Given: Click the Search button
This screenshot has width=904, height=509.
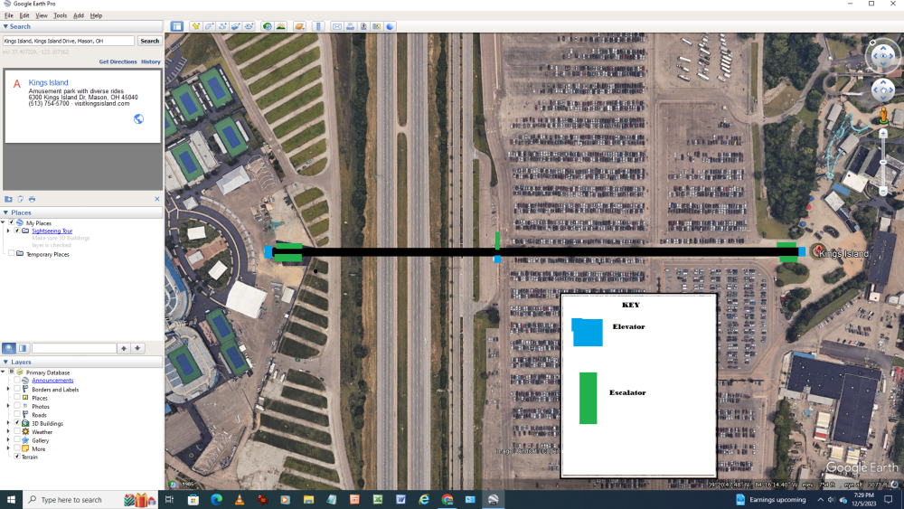Looking at the screenshot, I should click(149, 41).
